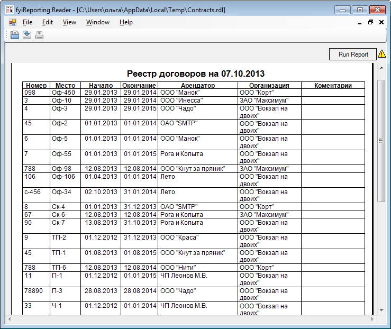Close the inner Contracts.rdl document

381,22
